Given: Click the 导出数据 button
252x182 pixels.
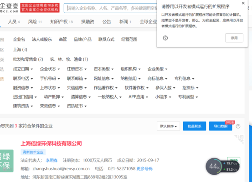Looking at the screenshot, I should pyautogui.click(x=221, y=126).
